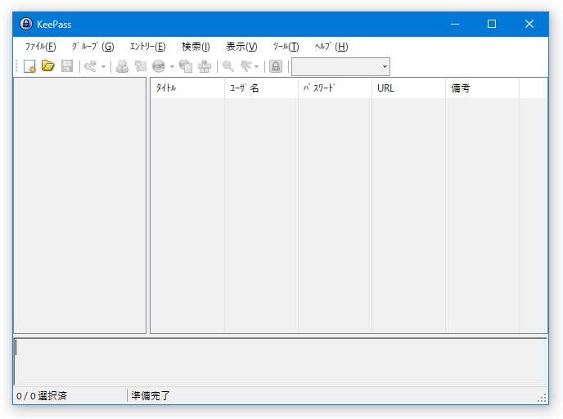Sort by the タイトル column header
Image resolution: width=563 pixels, height=419 pixels.
point(187,88)
